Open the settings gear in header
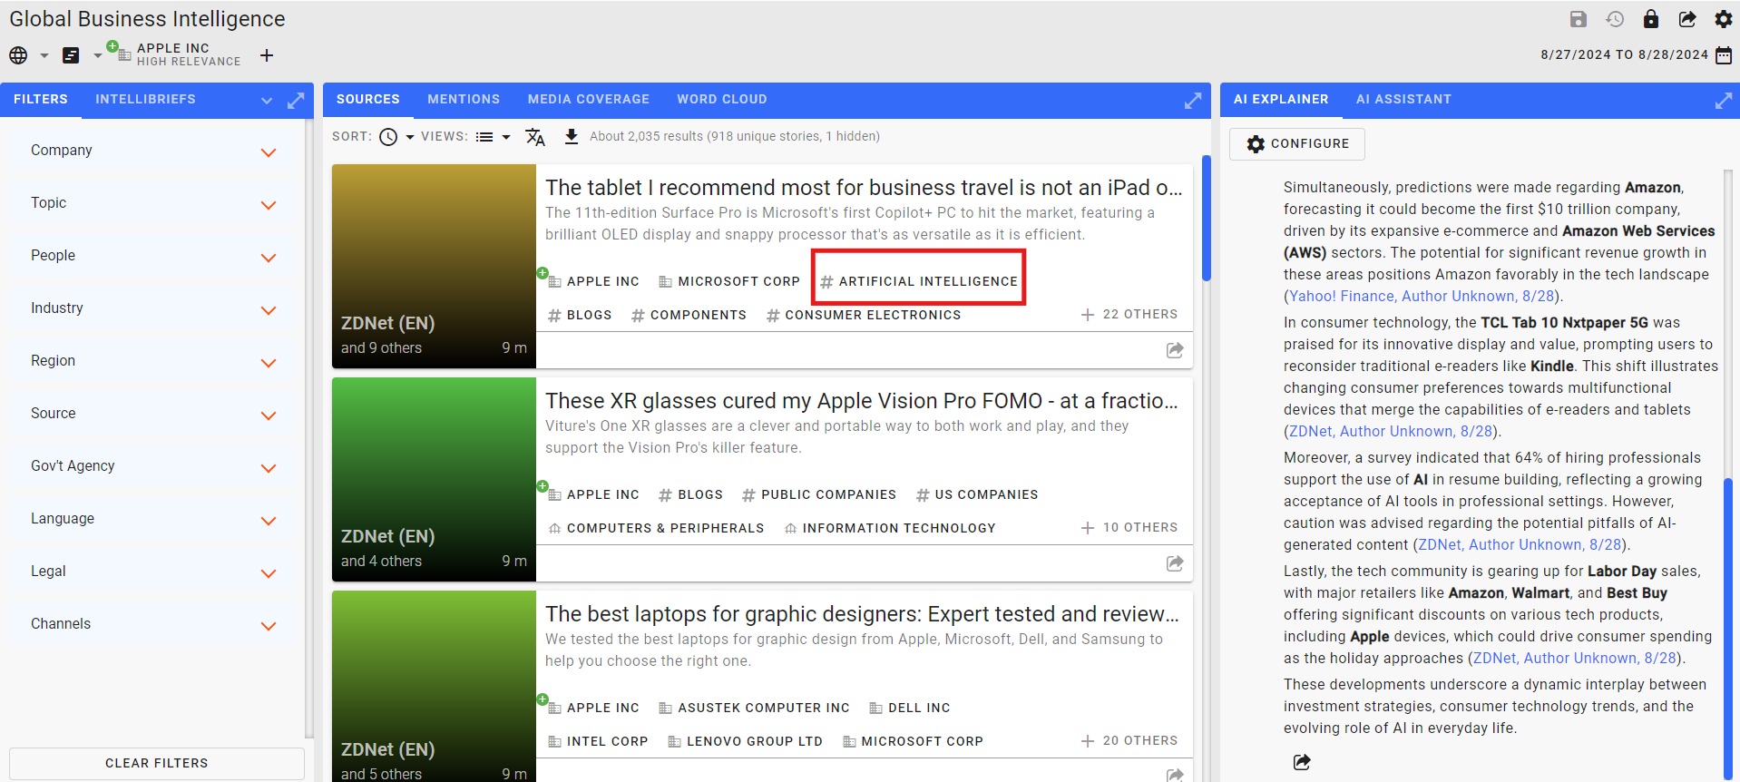The height and width of the screenshot is (782, 1740). click(1724, 19)
